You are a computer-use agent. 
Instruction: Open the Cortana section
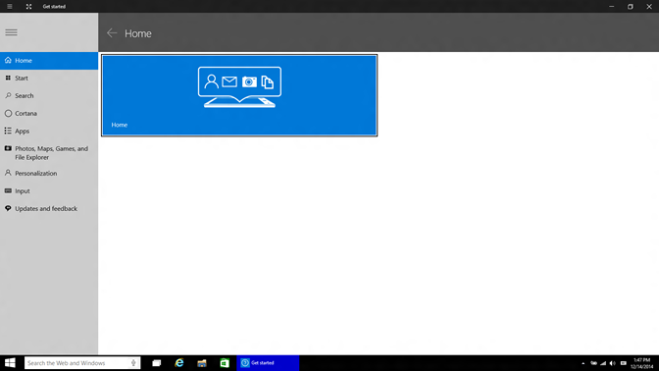(49, 114)
